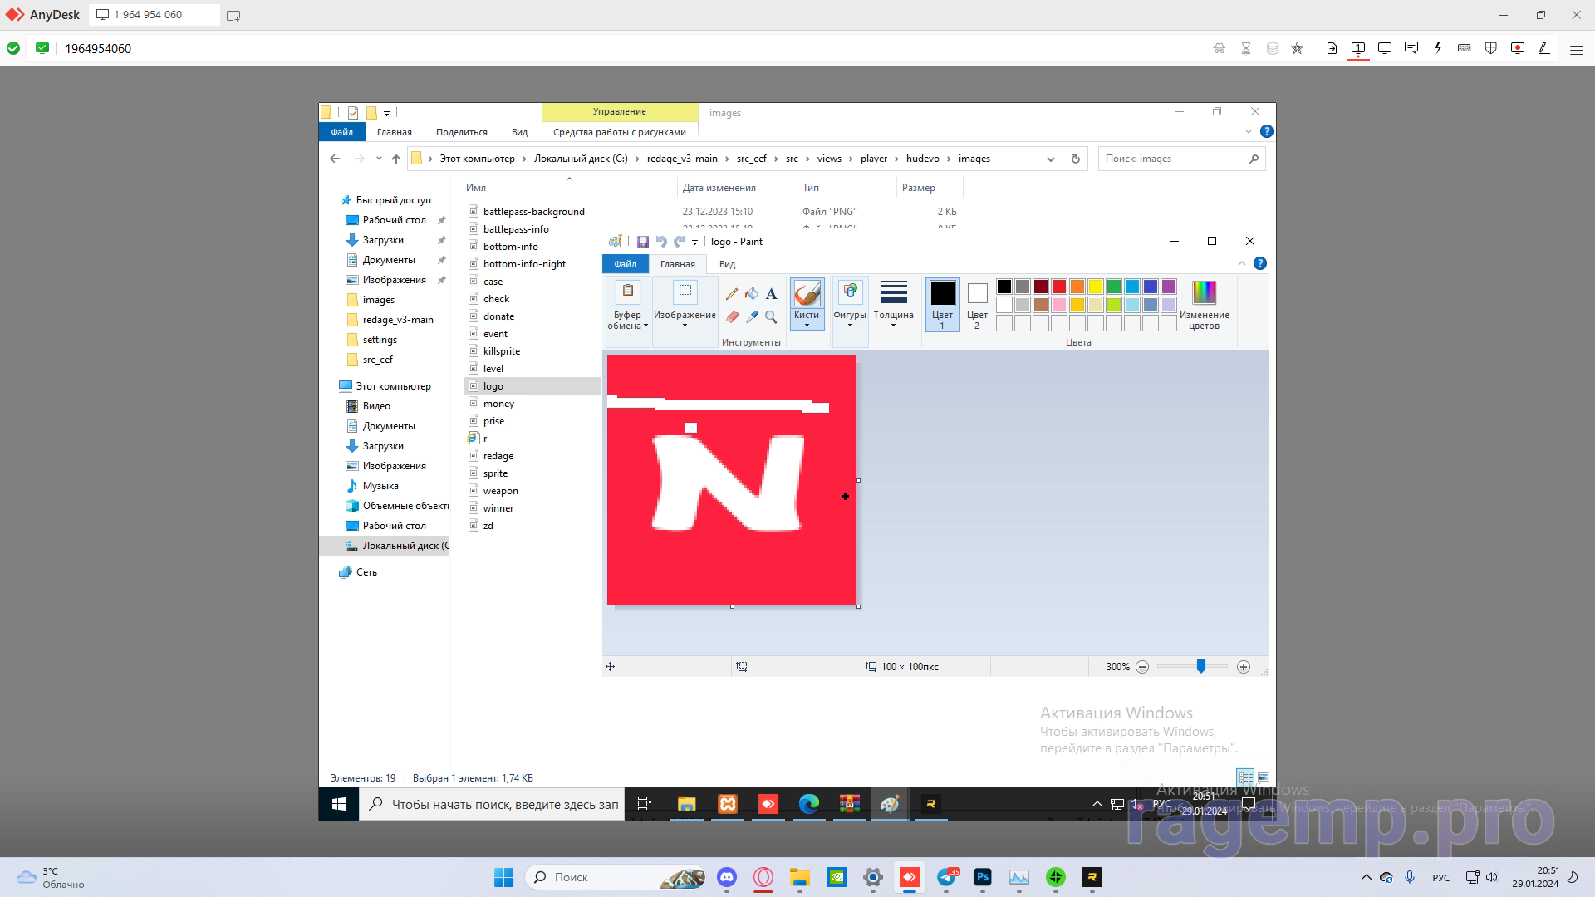Click the AnyDesk display settings monitor icon
1595x897 pixels.
pyautogui.click(x=1385, y=48)
